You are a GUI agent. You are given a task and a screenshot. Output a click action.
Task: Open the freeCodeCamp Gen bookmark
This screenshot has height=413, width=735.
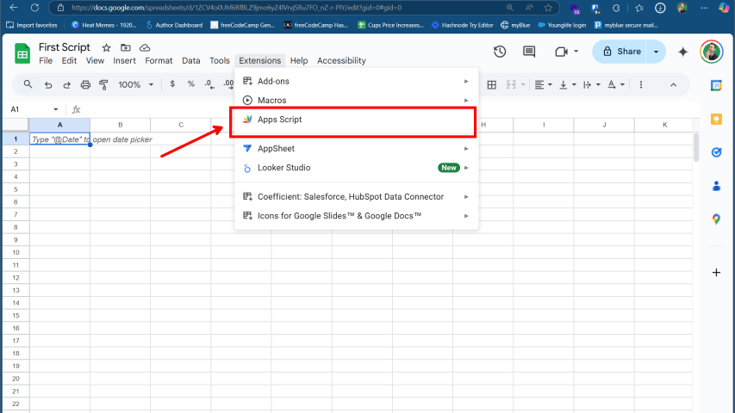click(242, 25)
